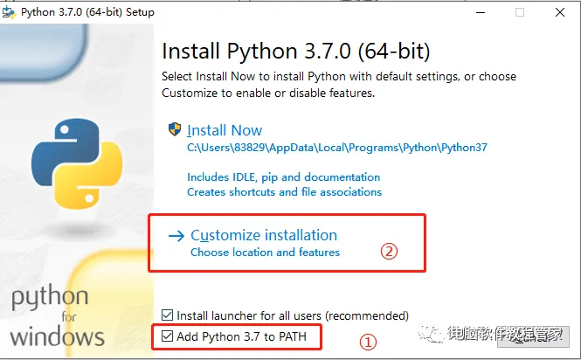
Task: Click the Python setup icon in title bar
Action: [x=11, y=12]
